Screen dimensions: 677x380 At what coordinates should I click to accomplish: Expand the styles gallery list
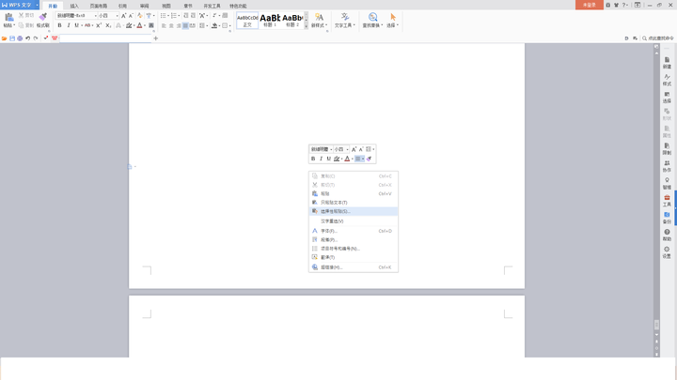point(307,26)
